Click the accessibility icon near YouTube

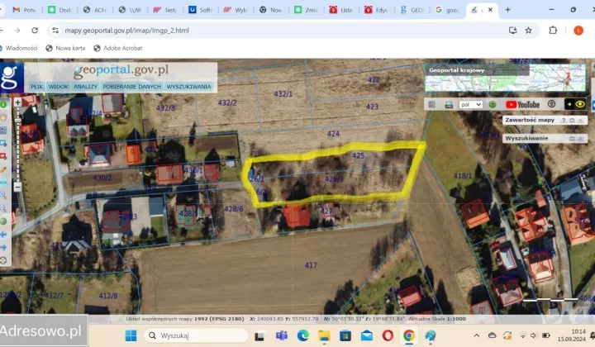(552, 104)
